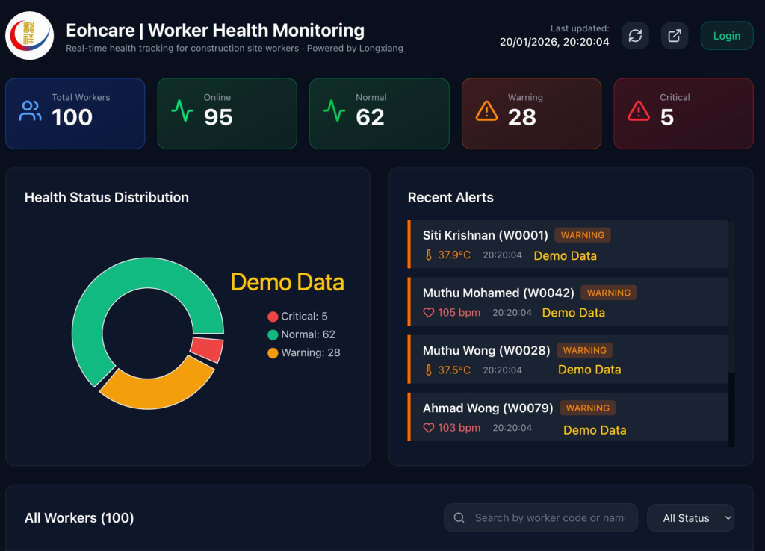This screenshot has height=551, width=765.
Task: Select the Critical legend color dot
Action: click(273, 317)
